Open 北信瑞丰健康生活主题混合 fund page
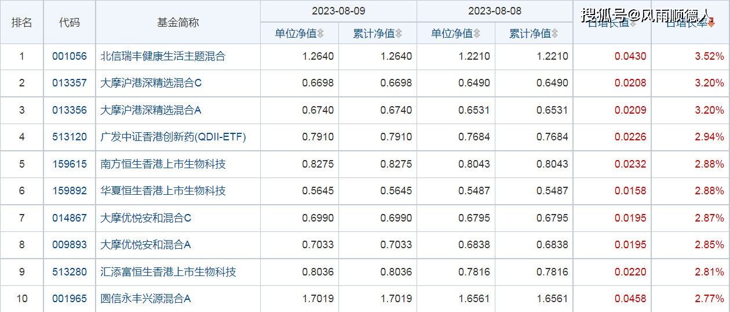 pos(163,56)
